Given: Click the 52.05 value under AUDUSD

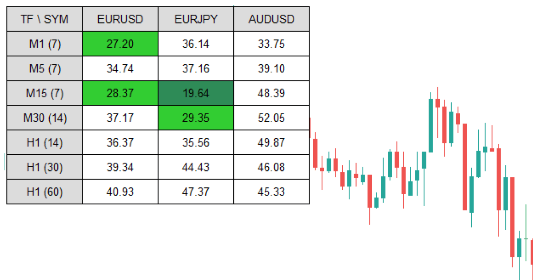Looking at the screenshot, I should 271,118.
